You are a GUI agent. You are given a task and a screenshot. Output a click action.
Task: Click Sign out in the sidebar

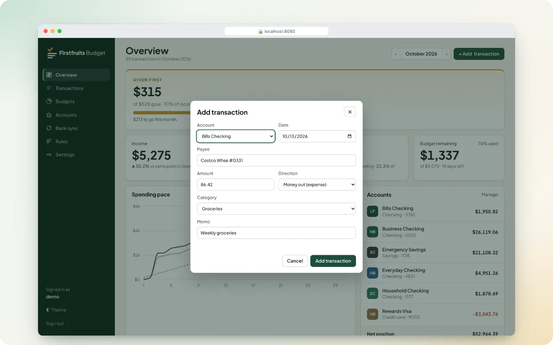[55, 323]
